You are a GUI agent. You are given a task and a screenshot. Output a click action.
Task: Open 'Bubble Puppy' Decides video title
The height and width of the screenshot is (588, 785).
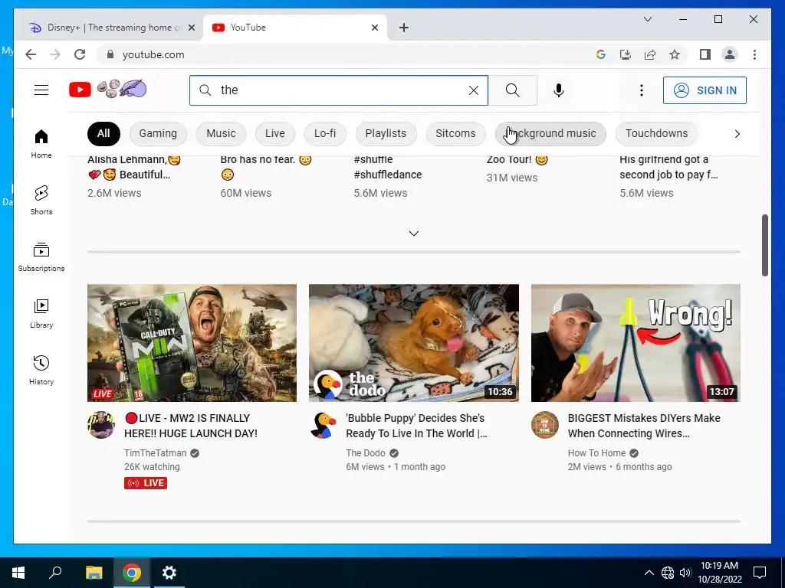point(416,426)
